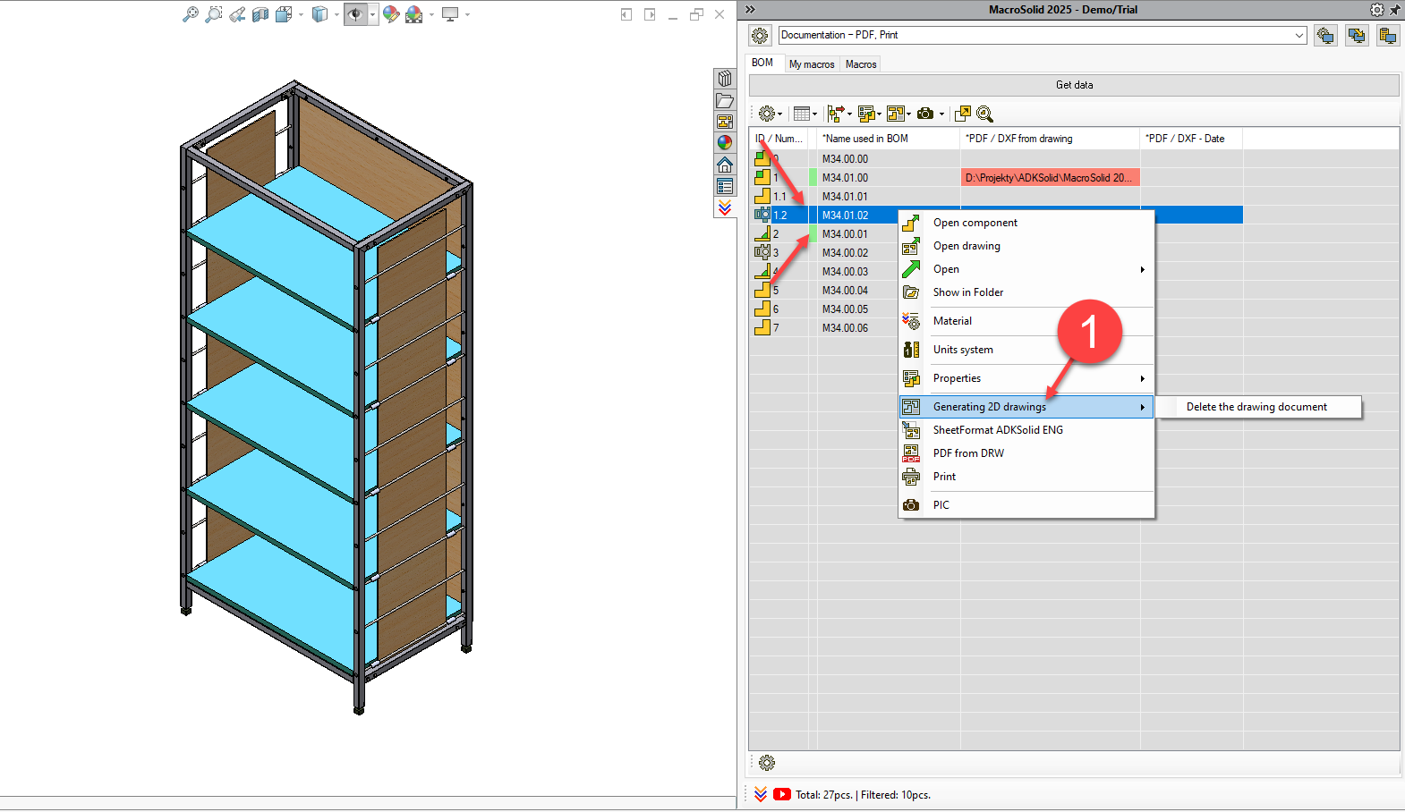Click the gear button beside the profile dropdown

click(x=760, y=36)
